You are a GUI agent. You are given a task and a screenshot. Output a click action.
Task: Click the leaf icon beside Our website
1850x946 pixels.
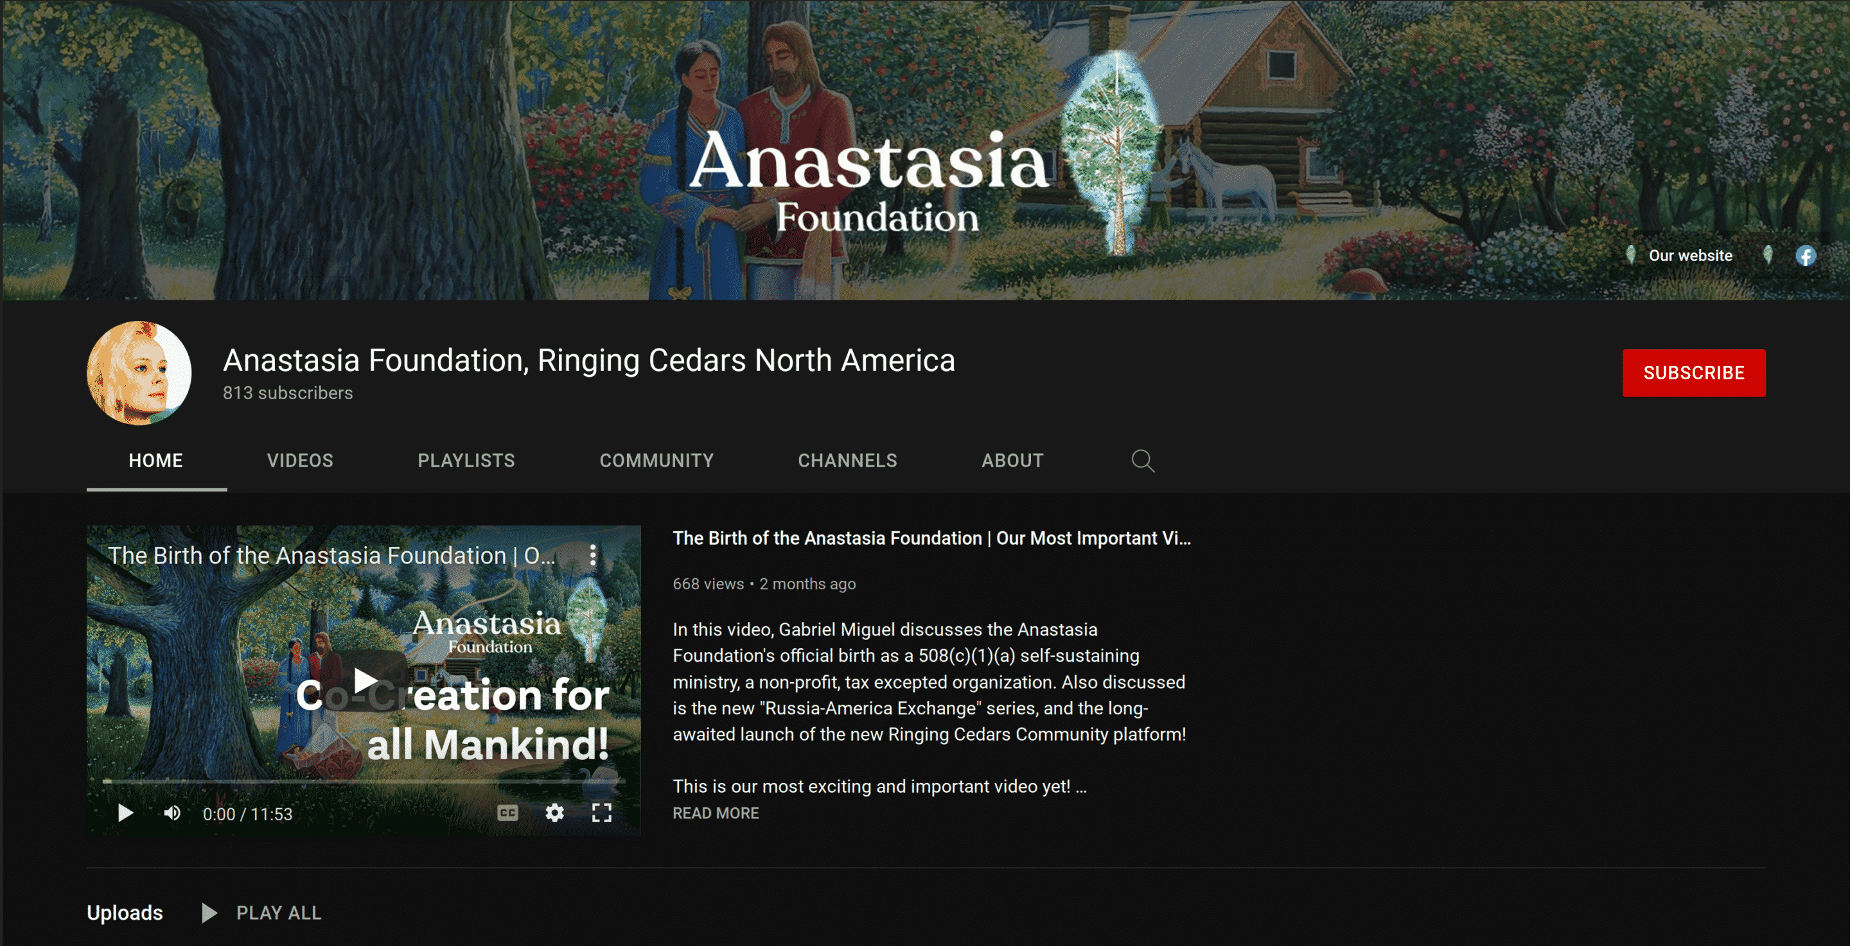pyautogui.click(x=1631, y=255)
